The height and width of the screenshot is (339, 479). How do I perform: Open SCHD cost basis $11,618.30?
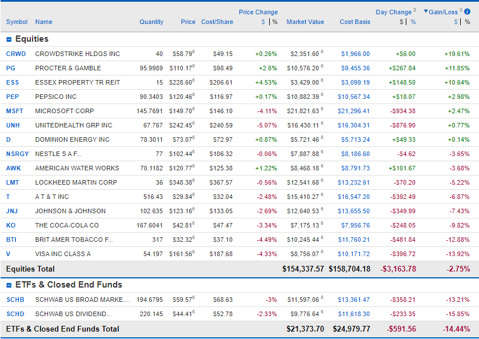(354, 314)
